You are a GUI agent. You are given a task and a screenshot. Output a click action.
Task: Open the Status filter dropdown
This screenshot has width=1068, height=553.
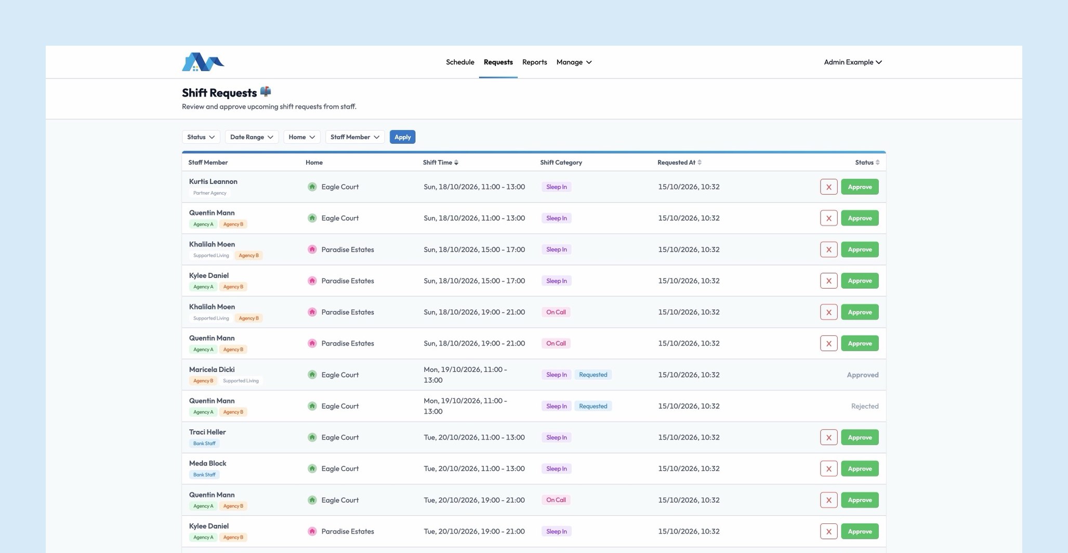(x=201, y=137)
